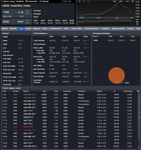Open the Time & Sales tab
Viewport: 141px width, 150px height.
coord(76,29)
